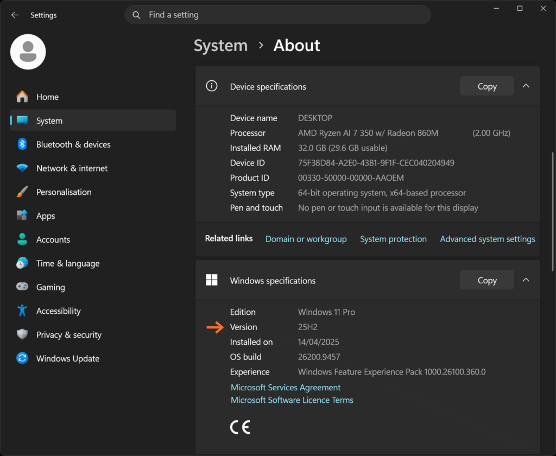Copy the Windows specifications
Image resolution: width=556 pixels, height=456 pixels.
(x=487, y=280)
